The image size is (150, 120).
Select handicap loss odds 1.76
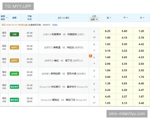click(141, 77)
